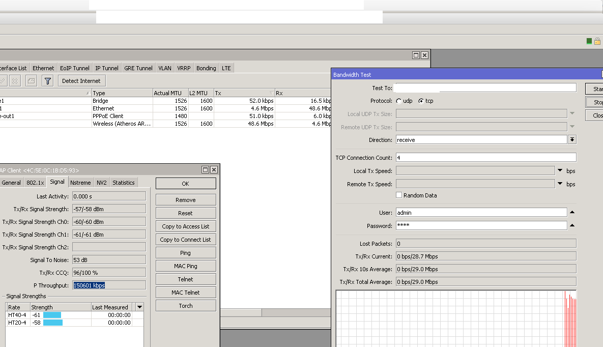Switch to the EoIP Tunnel tab
This screenshot has height=347, width=603.
point(75,68)
